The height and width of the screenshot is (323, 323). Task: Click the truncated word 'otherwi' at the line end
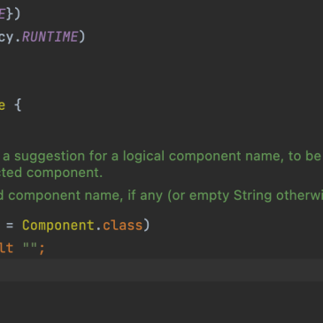(299, 196)
